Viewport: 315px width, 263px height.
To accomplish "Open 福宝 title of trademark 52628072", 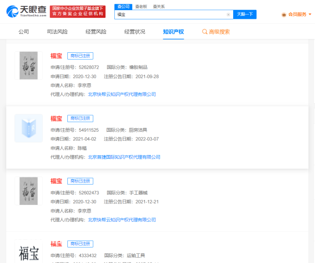I will click(x=56, y=56).
